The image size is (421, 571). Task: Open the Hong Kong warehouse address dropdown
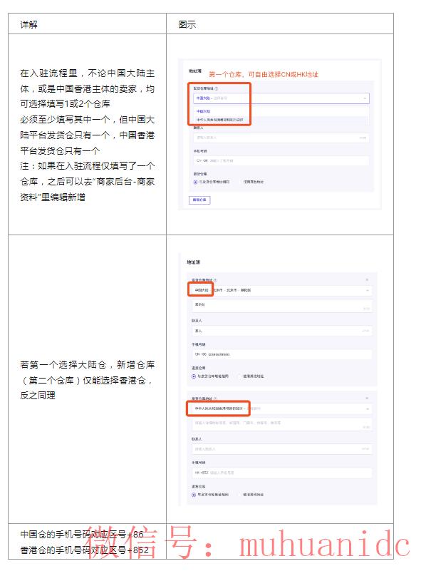point(281,408)
